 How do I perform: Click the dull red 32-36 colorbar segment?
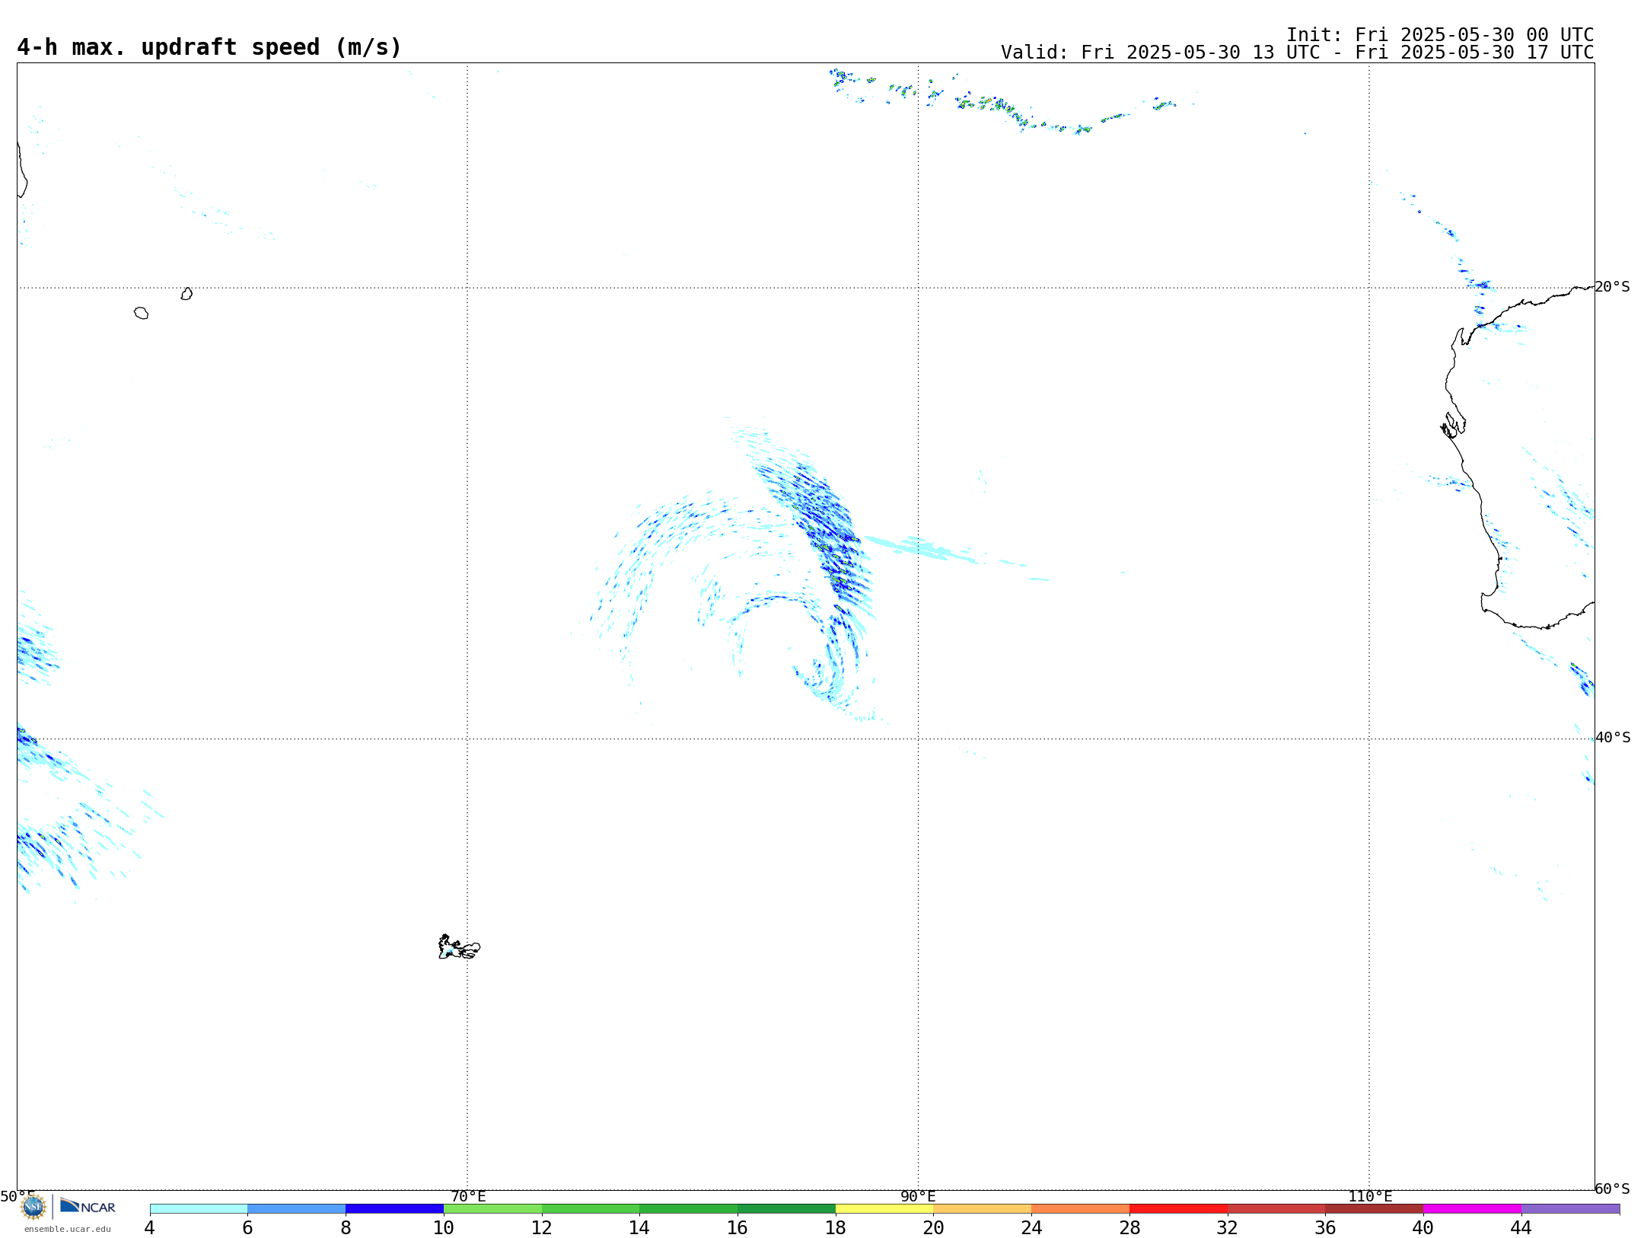click(x=1276, y=1209)
